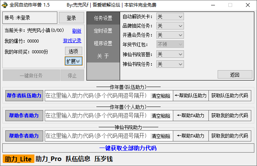Open the 自动解锁关卡 dropdown
Screen dimensions: 257x166
170,17
